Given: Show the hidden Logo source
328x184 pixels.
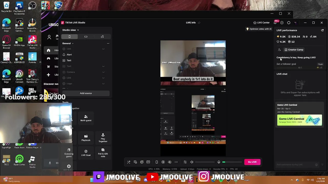Looking at the screenshot, I should pyautogui.click(x=103, y=84).
